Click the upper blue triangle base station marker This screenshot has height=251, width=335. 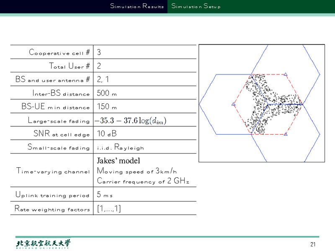[286, 74]
